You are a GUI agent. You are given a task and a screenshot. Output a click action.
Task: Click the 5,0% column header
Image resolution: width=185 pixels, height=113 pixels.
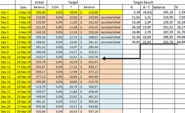point(55,7)
